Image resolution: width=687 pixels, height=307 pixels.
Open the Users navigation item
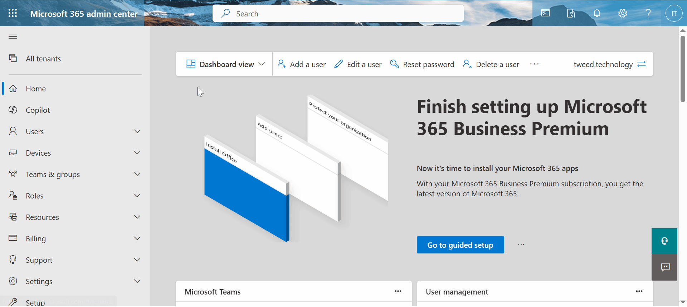click(75, 131)
